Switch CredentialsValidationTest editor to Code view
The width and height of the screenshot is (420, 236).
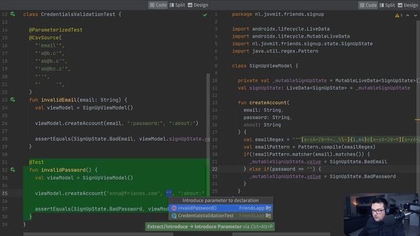tap(158, 5)
